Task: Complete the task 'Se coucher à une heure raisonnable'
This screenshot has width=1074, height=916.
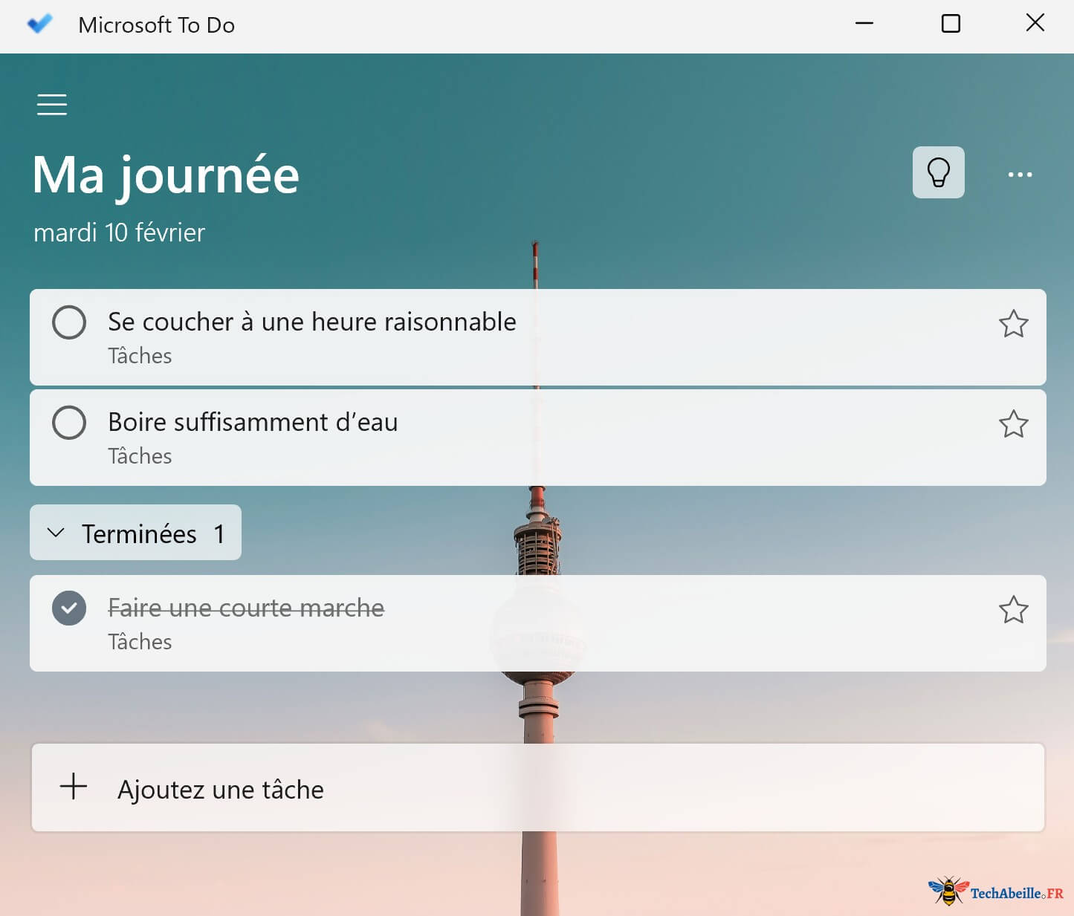Action: [69, 322]
